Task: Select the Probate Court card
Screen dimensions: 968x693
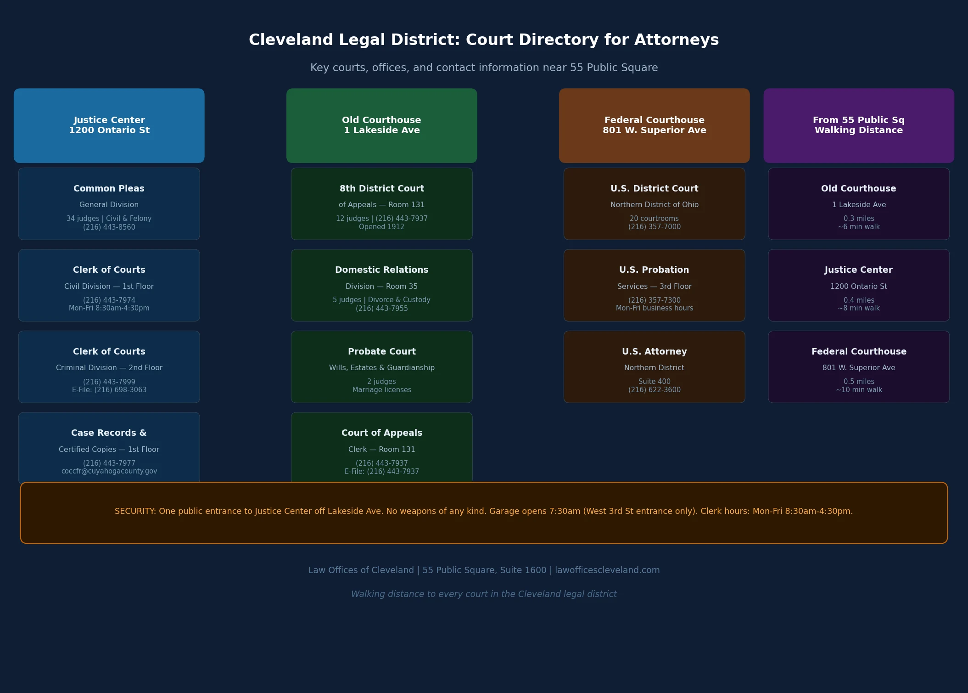Action: [382, 367]
